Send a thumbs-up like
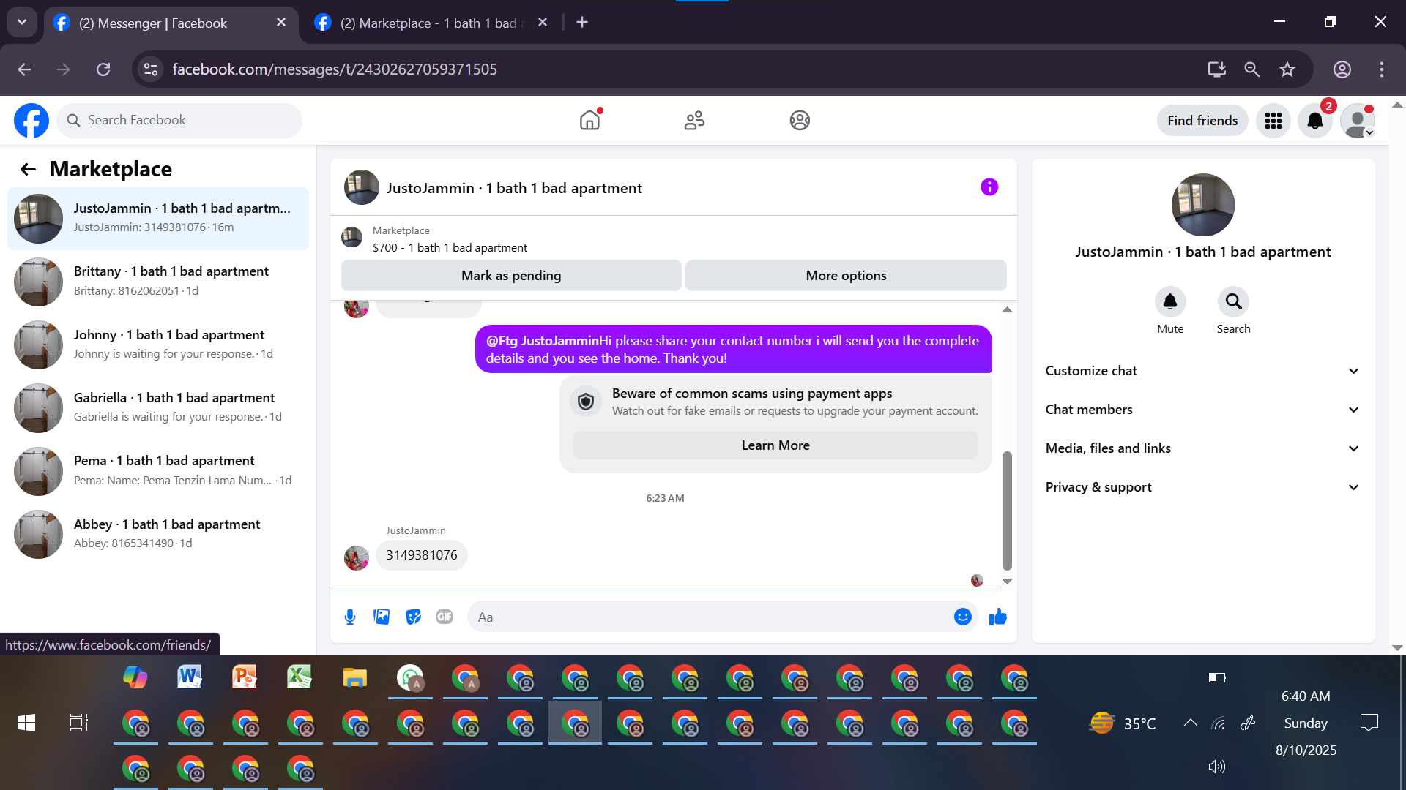The width and height of the screenshot is (1406, 790). coord(997,617)
